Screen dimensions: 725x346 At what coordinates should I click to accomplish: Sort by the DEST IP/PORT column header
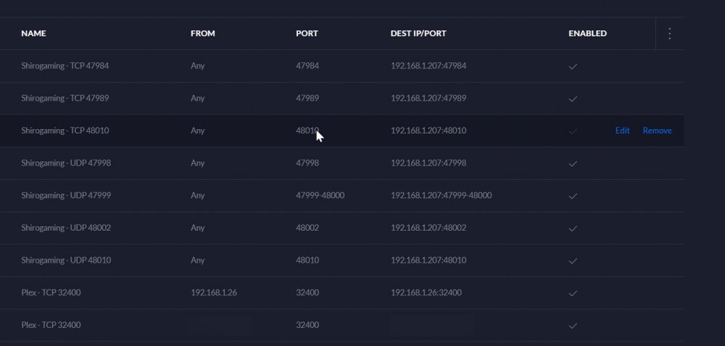click(418, 33)
